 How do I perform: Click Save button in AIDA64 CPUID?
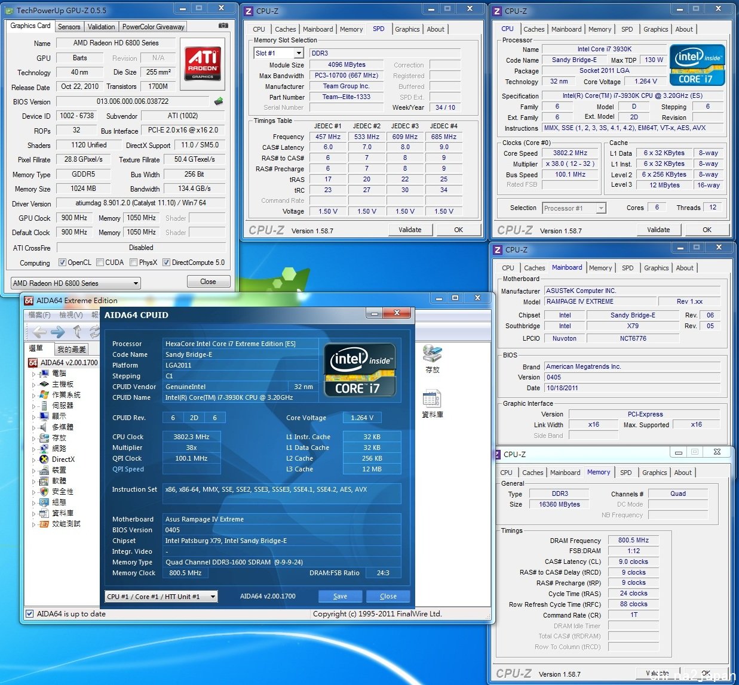tap(340, 596)
